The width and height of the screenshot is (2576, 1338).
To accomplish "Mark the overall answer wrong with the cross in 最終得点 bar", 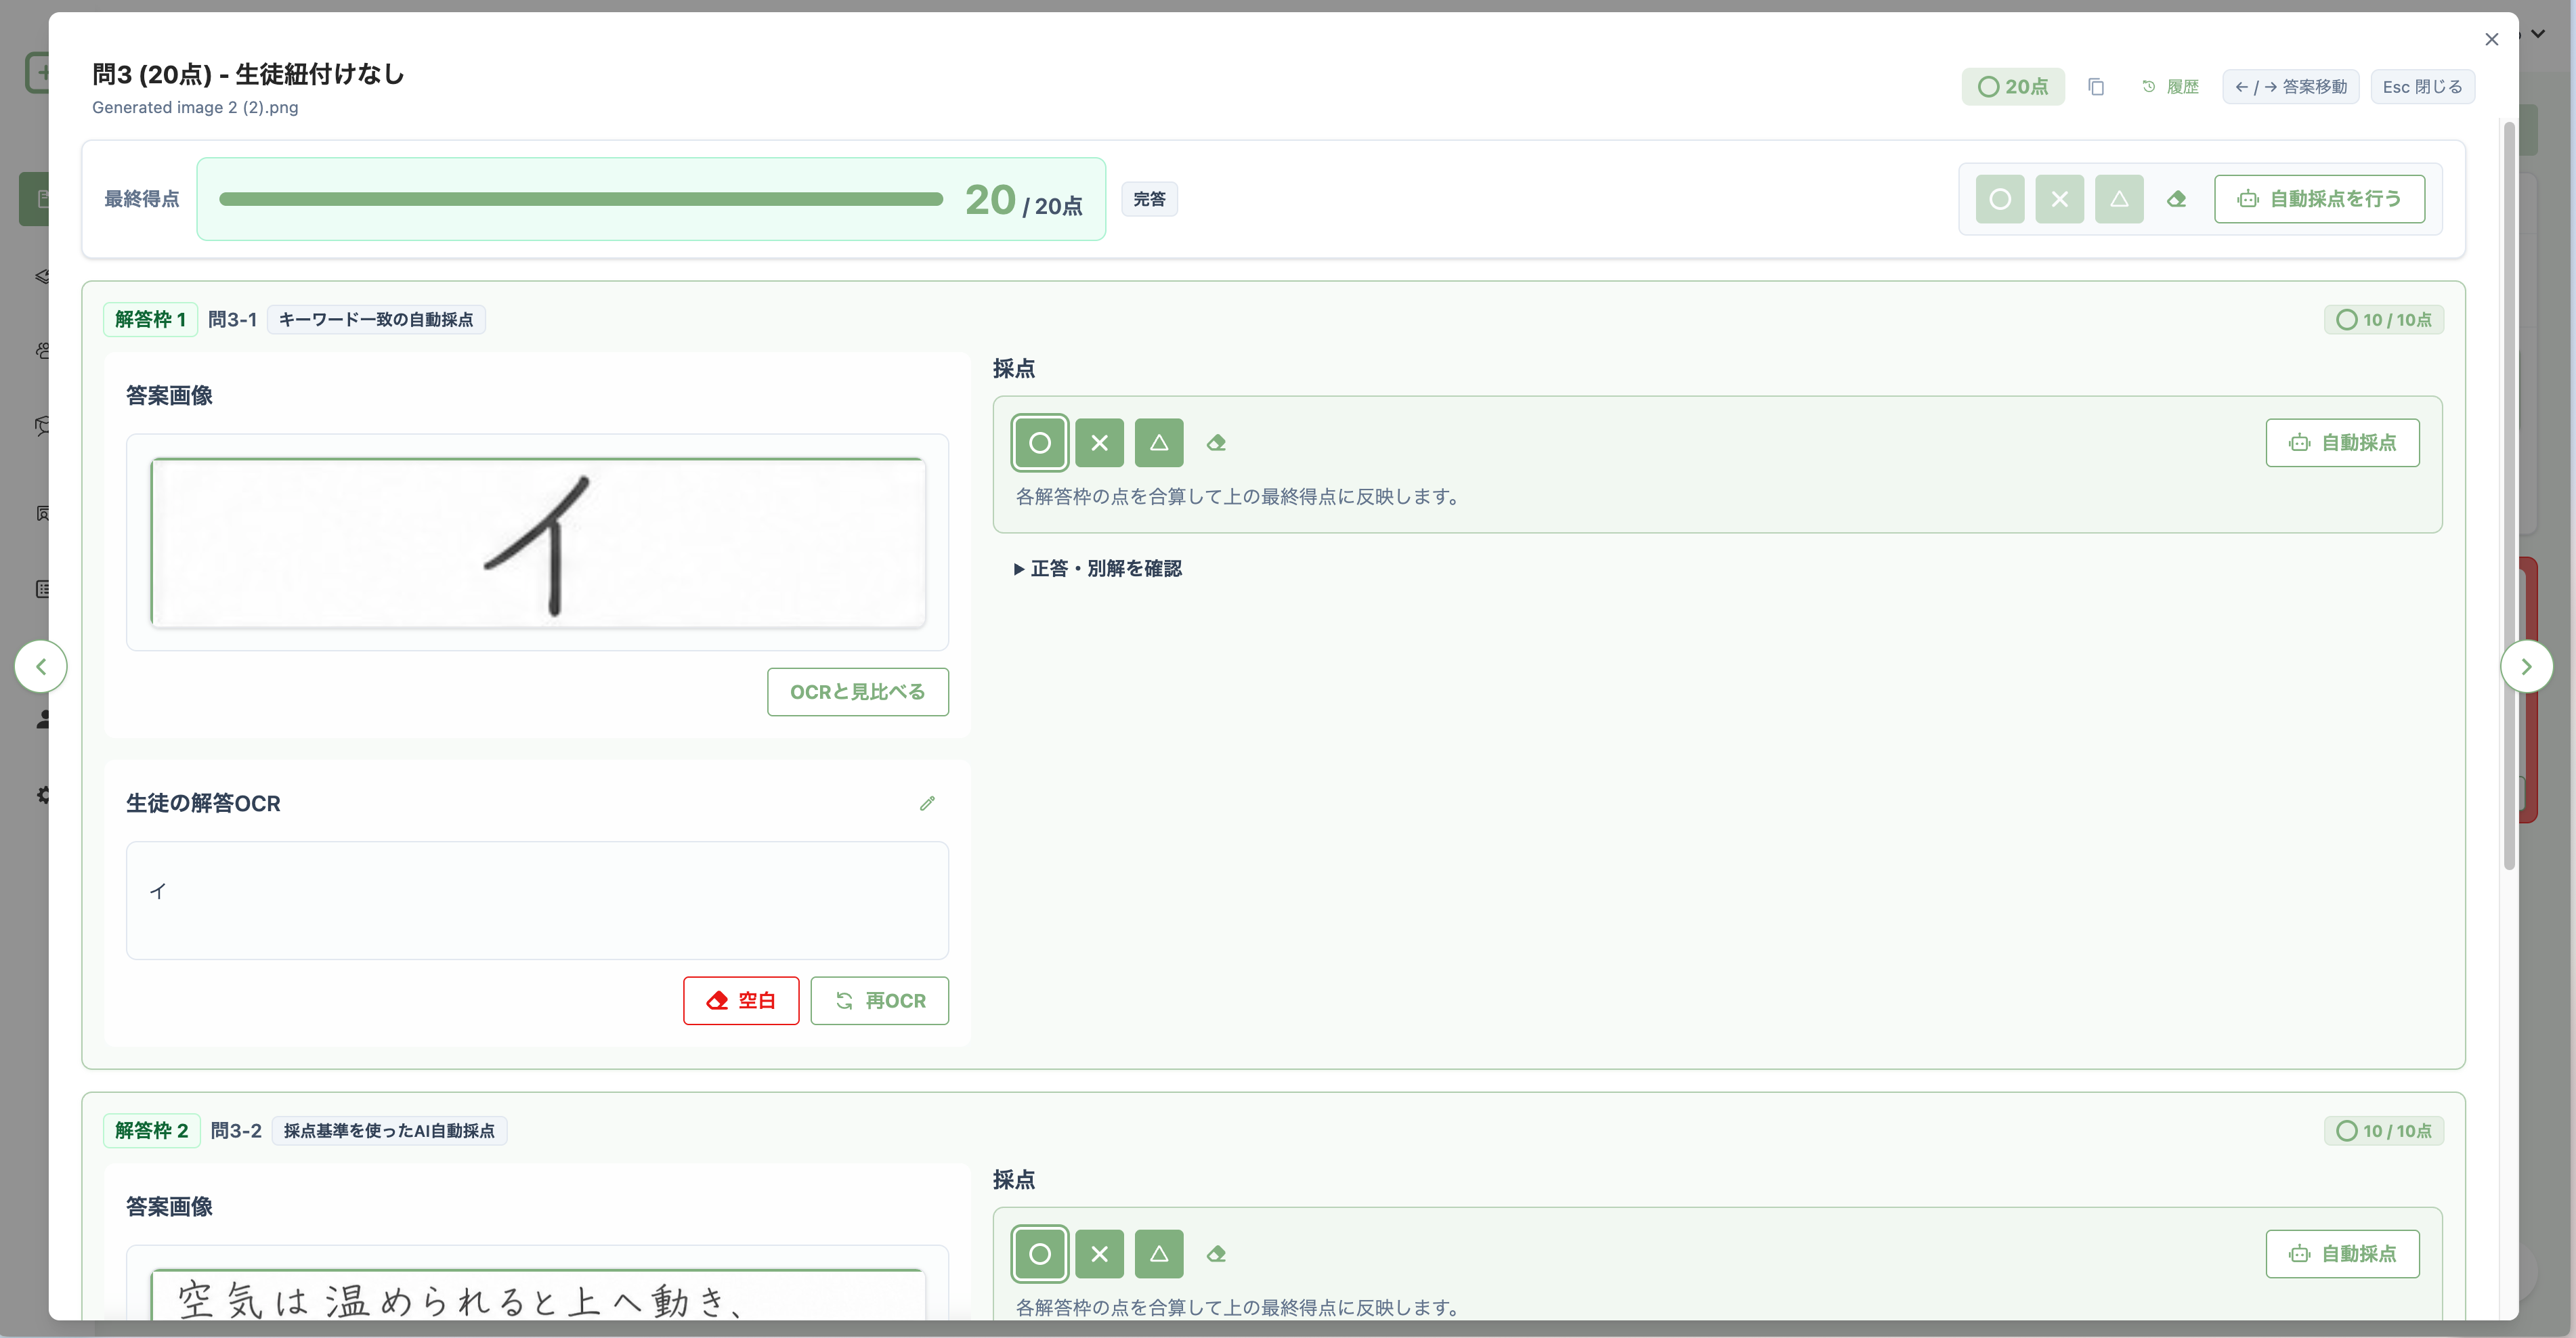I will (x=2060, y=199).
